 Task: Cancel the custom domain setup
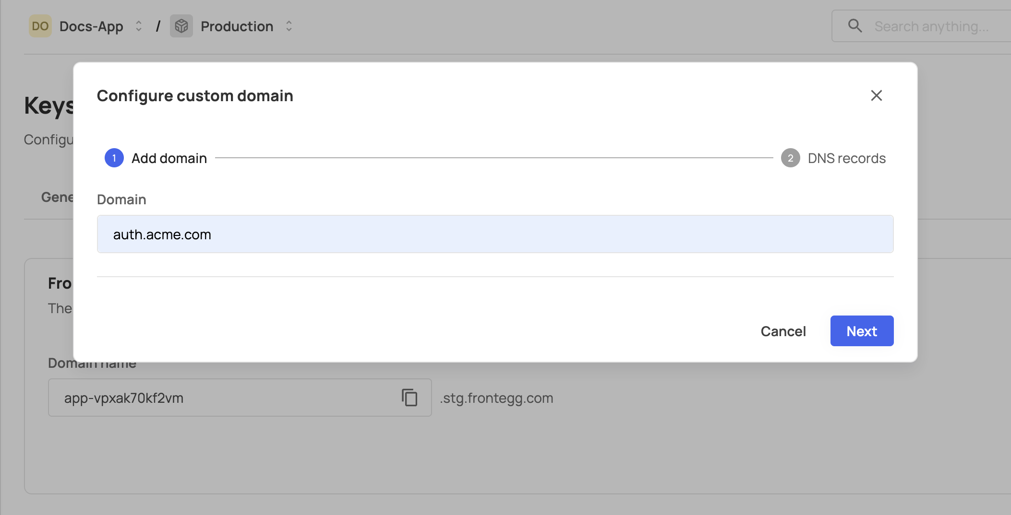783,331
